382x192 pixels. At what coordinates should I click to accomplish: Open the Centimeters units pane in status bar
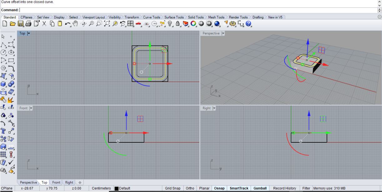[x=102, y=188]
